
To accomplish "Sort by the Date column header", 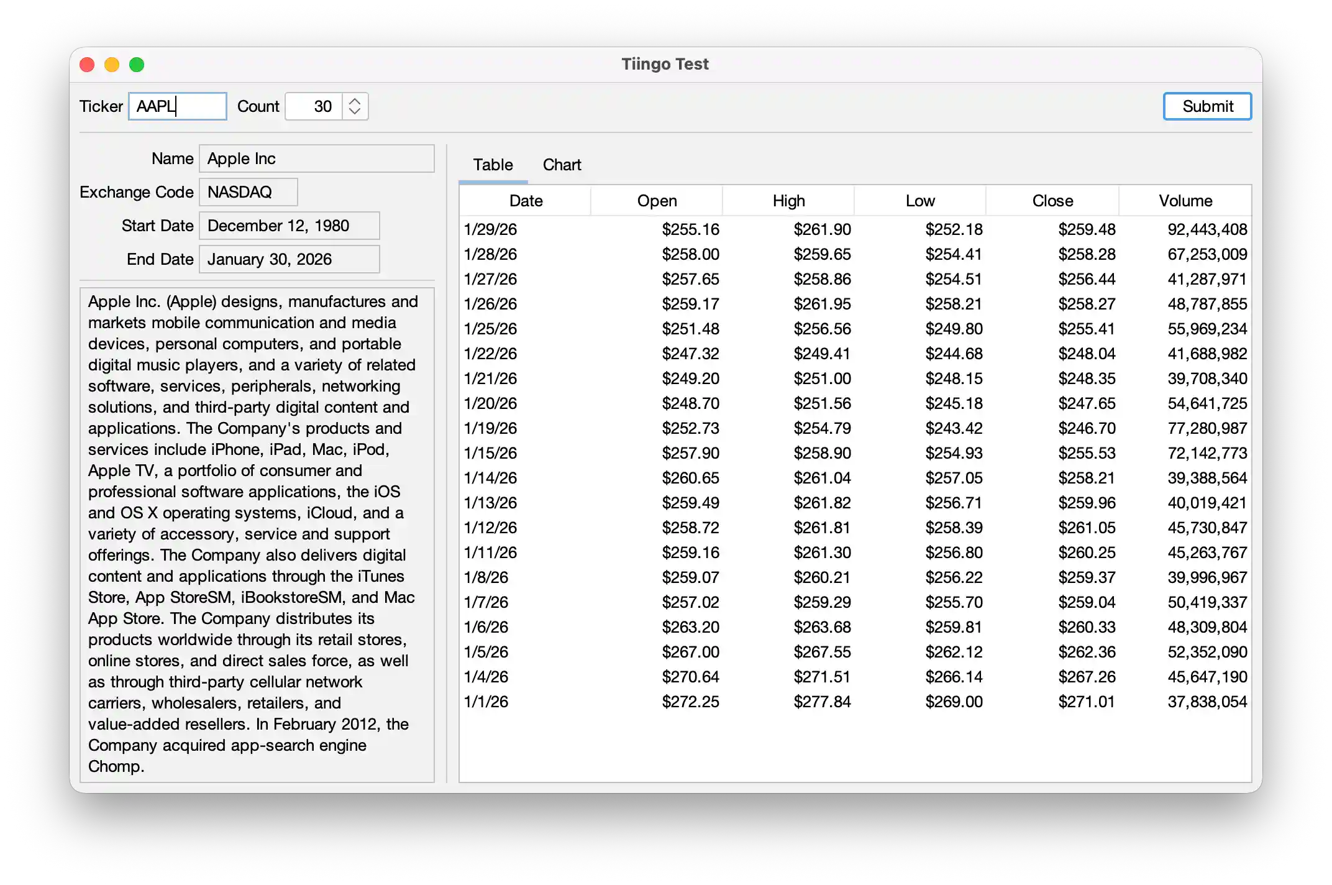I will pyautogui.click(x=526, y=201).
